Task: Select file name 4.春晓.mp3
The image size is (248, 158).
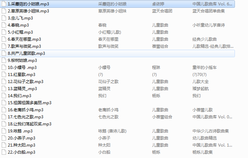Action: point(19,25)
